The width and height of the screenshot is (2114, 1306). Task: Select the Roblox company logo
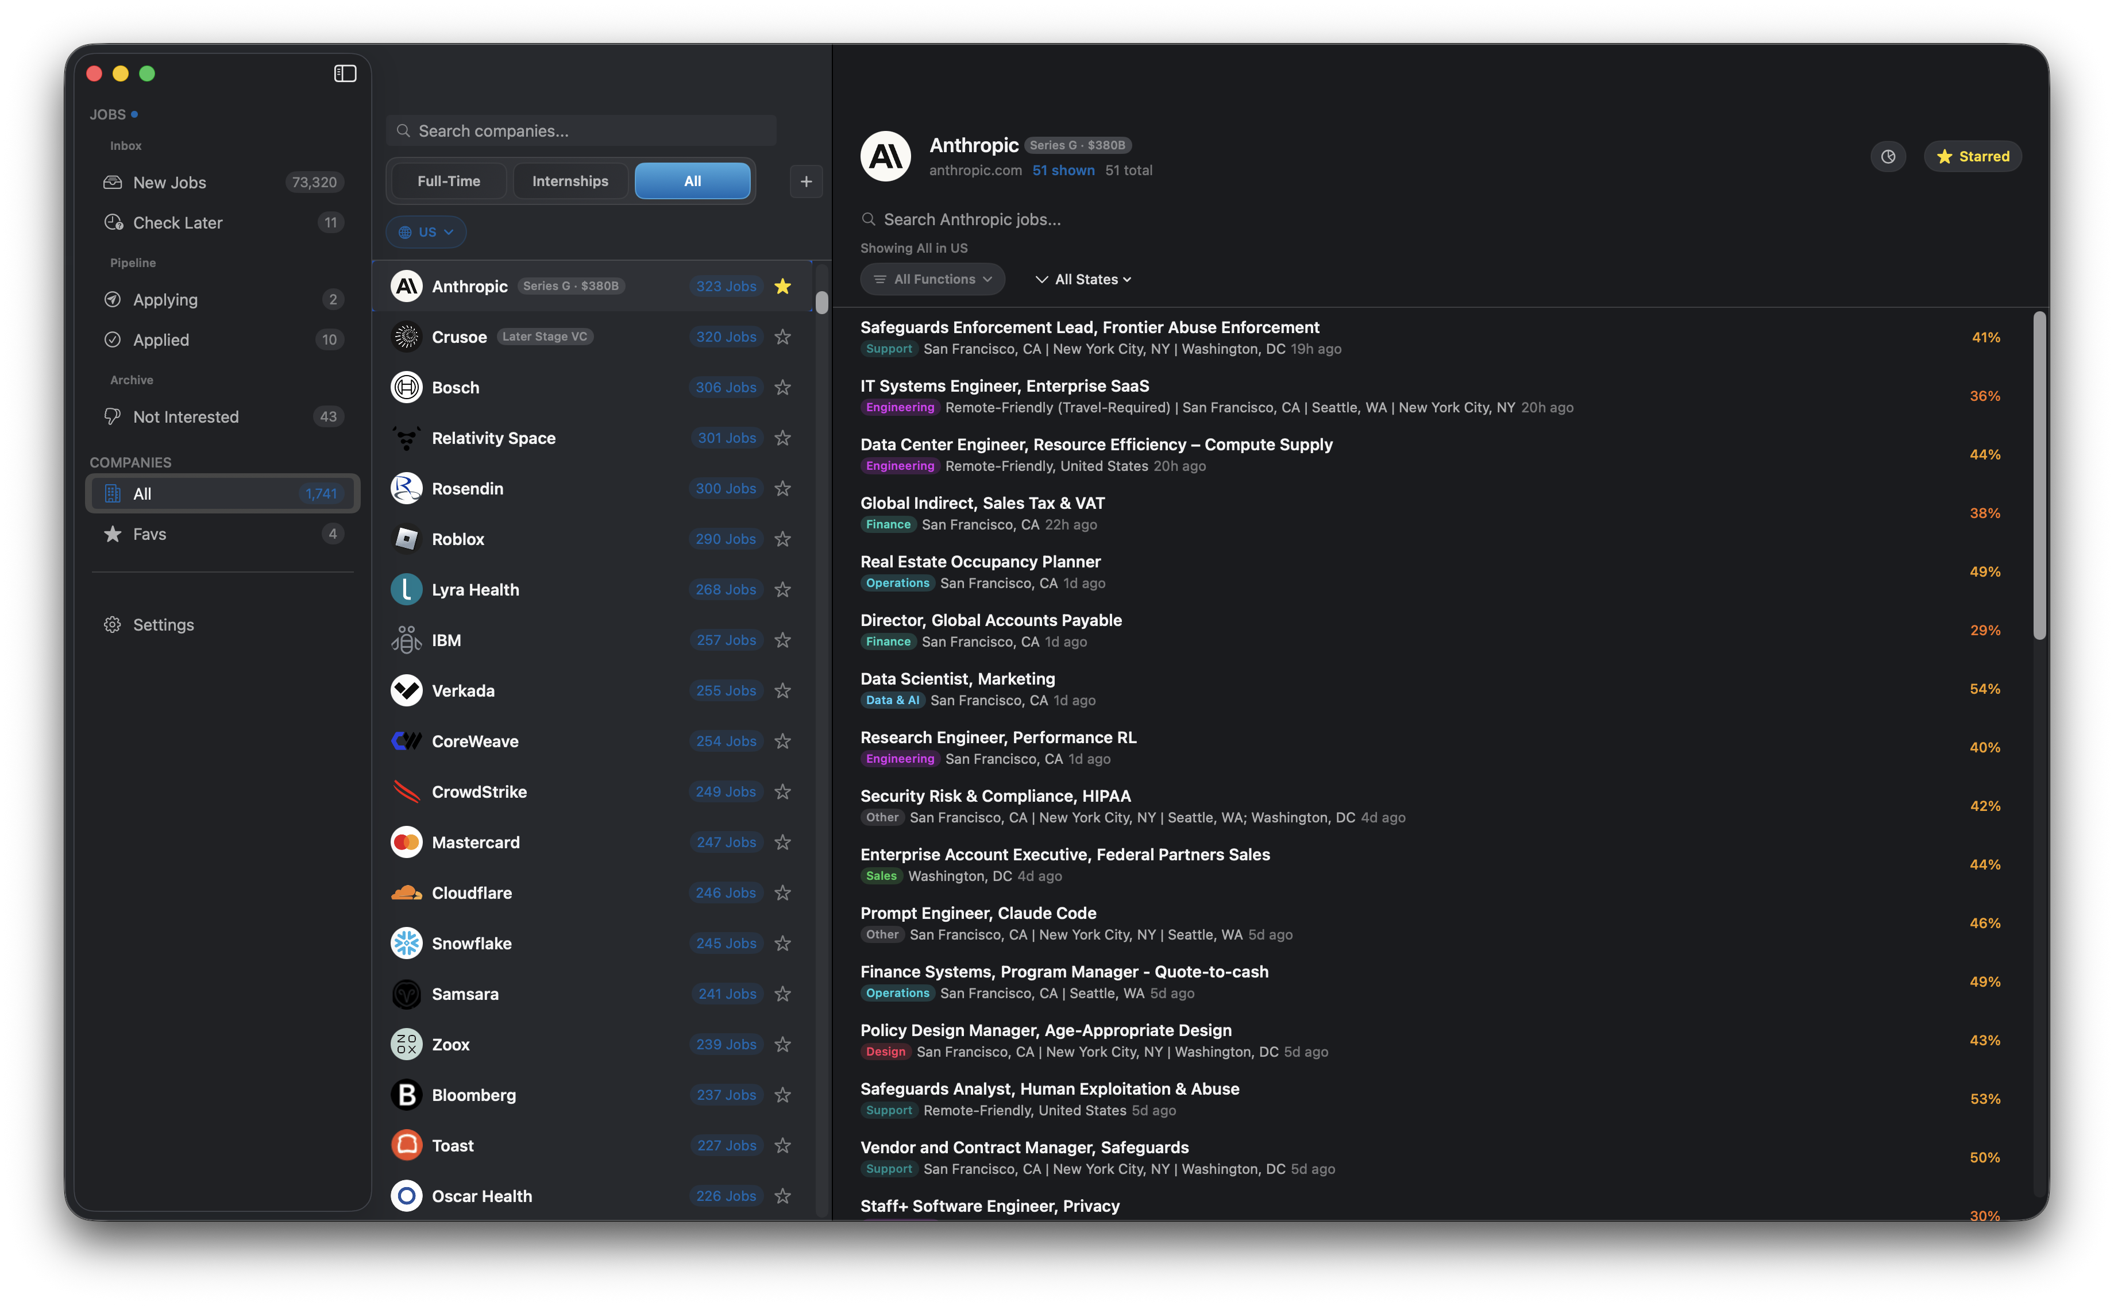click(x=406, y=539)
